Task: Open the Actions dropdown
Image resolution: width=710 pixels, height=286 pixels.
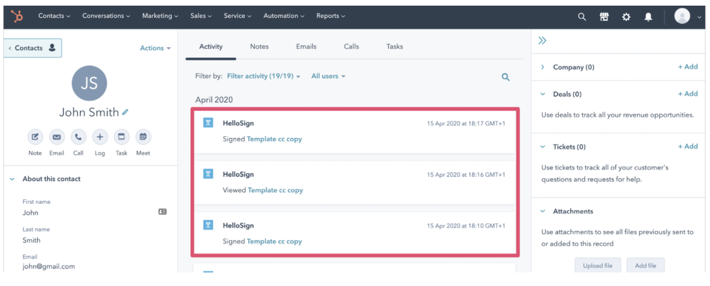Action: (x=155, y=48)
